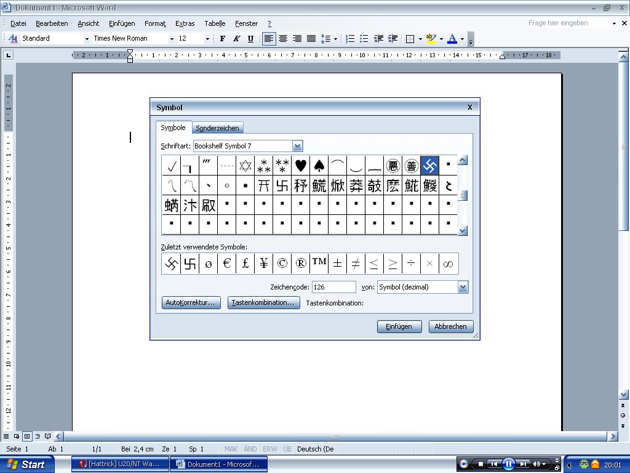Click the borders icon in toolbar

[410, 39]
